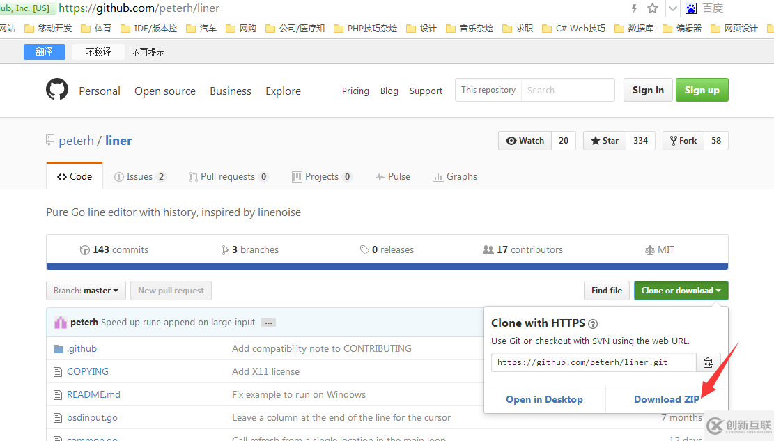Open the Issues tab
This screenshot has width=774, height=441.
[140, 177]
